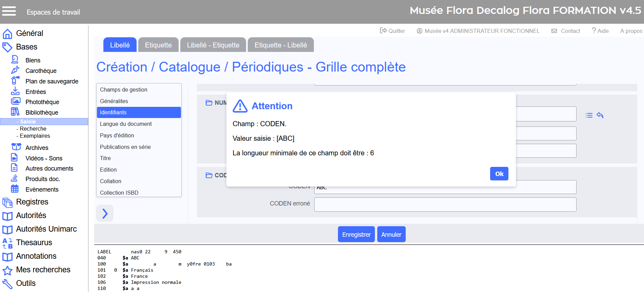This screenshot has width=644, height=292.
Task: Select the Outils wrench icon
Action: point(7,284)
